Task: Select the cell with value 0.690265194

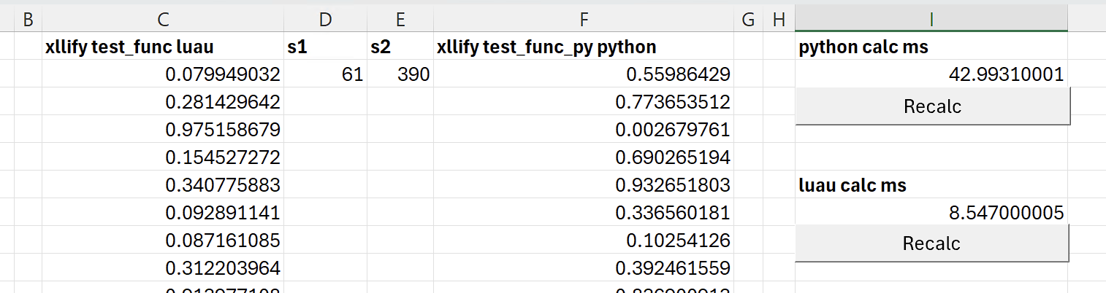Action: click(x=584, y=157)
